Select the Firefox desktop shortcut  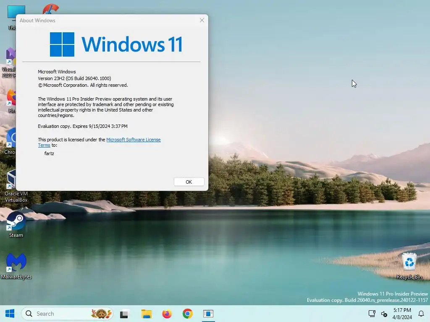click(11, 101)
